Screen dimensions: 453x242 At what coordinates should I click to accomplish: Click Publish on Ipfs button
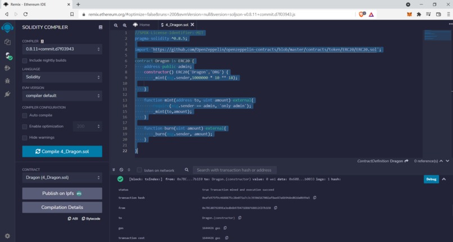click(x=62, y=194)
